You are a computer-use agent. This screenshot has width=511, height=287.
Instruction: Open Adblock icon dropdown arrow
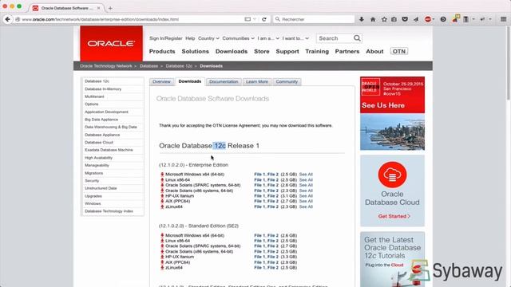(433, 19)
